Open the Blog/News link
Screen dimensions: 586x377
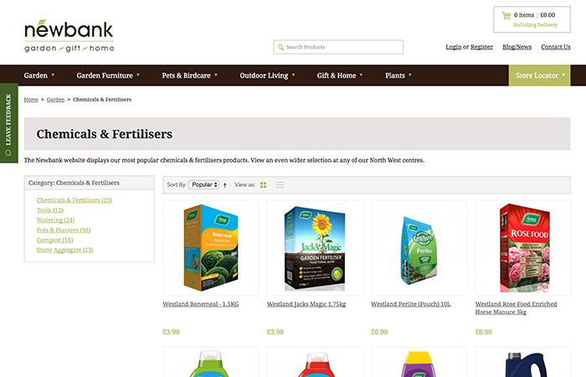pos(517,47)
